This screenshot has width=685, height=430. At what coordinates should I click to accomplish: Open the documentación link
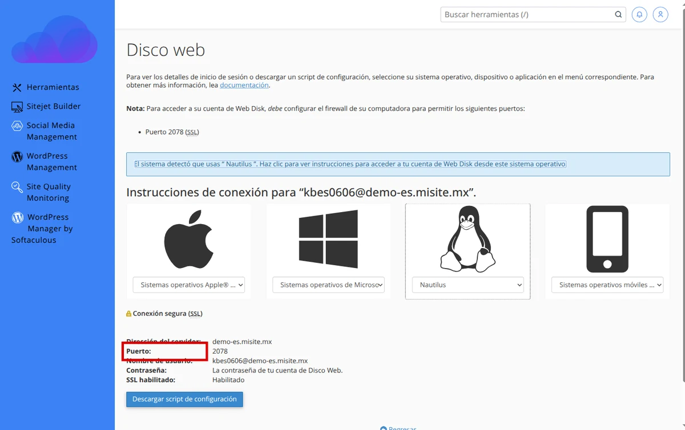click(244, 85)
